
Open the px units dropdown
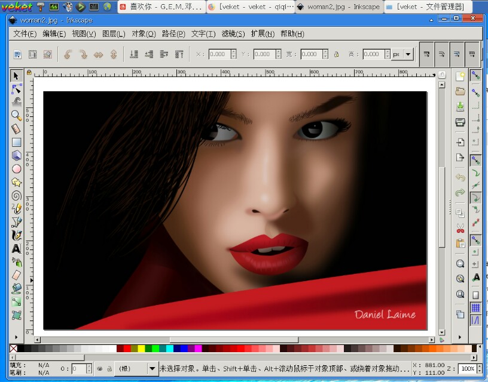(402, 54)
